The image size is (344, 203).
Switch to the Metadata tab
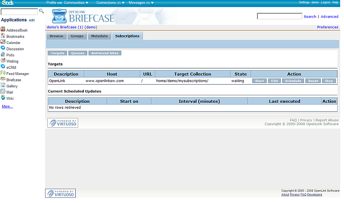99,36
